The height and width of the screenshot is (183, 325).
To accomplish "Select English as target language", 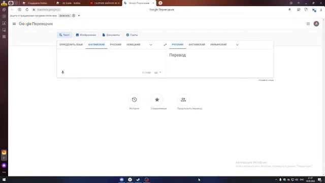I will (x=197, y=45).
